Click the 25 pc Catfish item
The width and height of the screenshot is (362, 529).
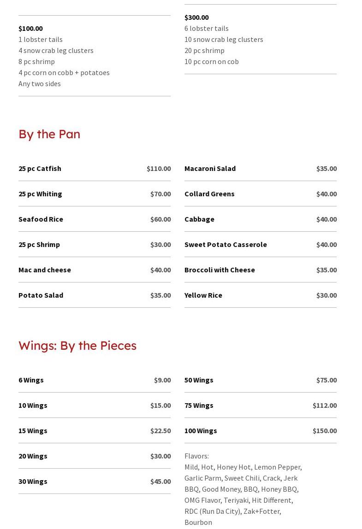pyautogui.click(x=40, y=169)
